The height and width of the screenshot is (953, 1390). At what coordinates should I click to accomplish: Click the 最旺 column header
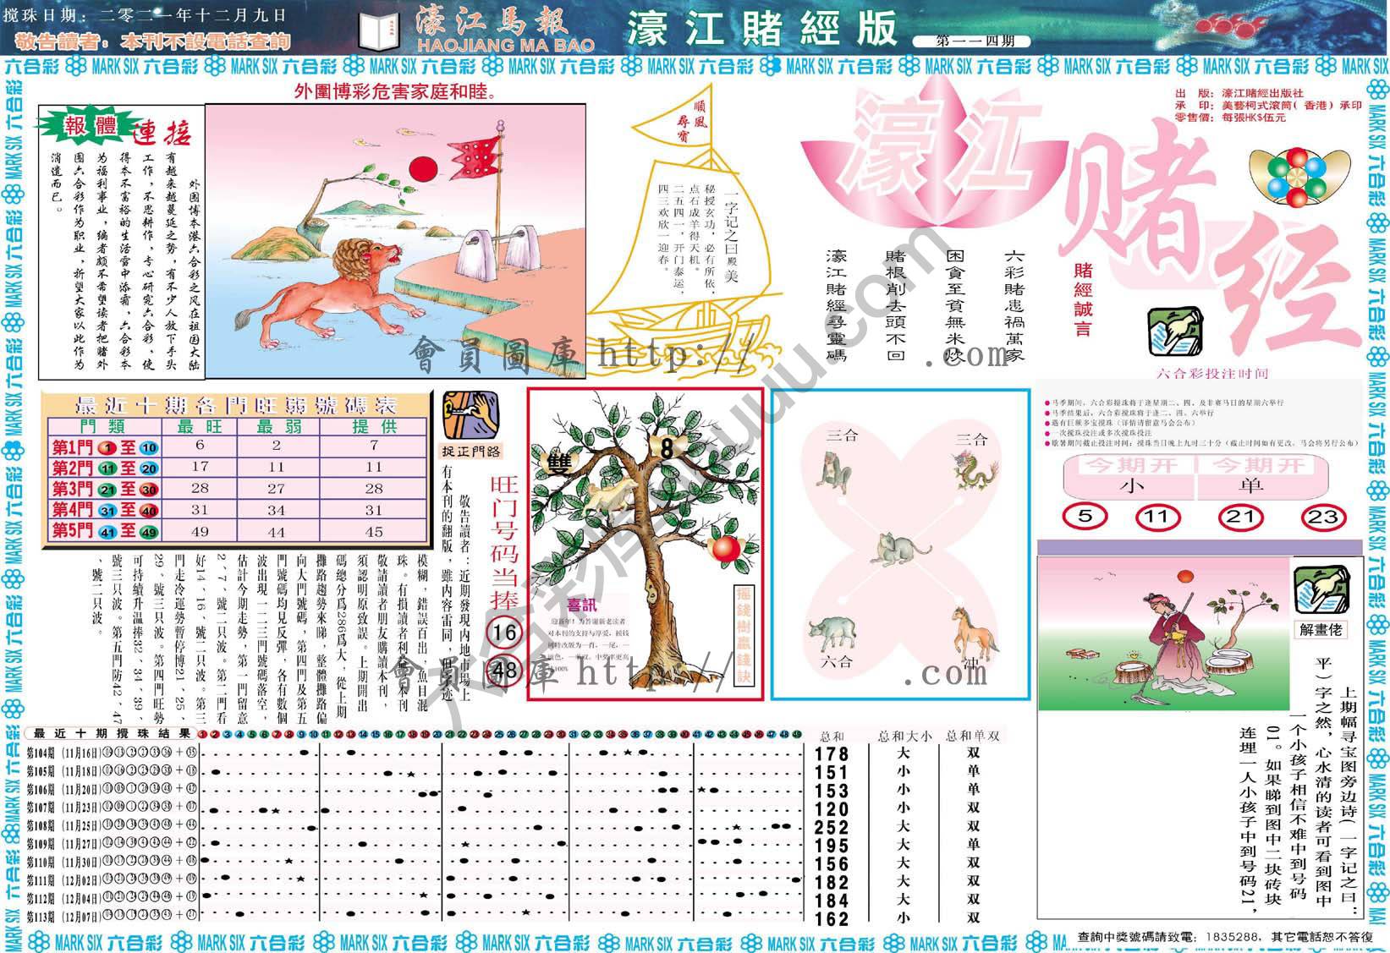pos(201,426)
